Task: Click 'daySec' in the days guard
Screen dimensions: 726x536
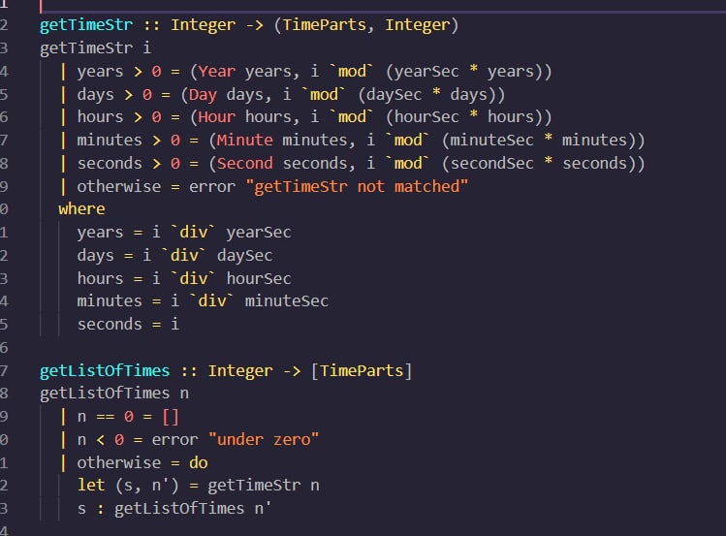Action: click(395, 94)
